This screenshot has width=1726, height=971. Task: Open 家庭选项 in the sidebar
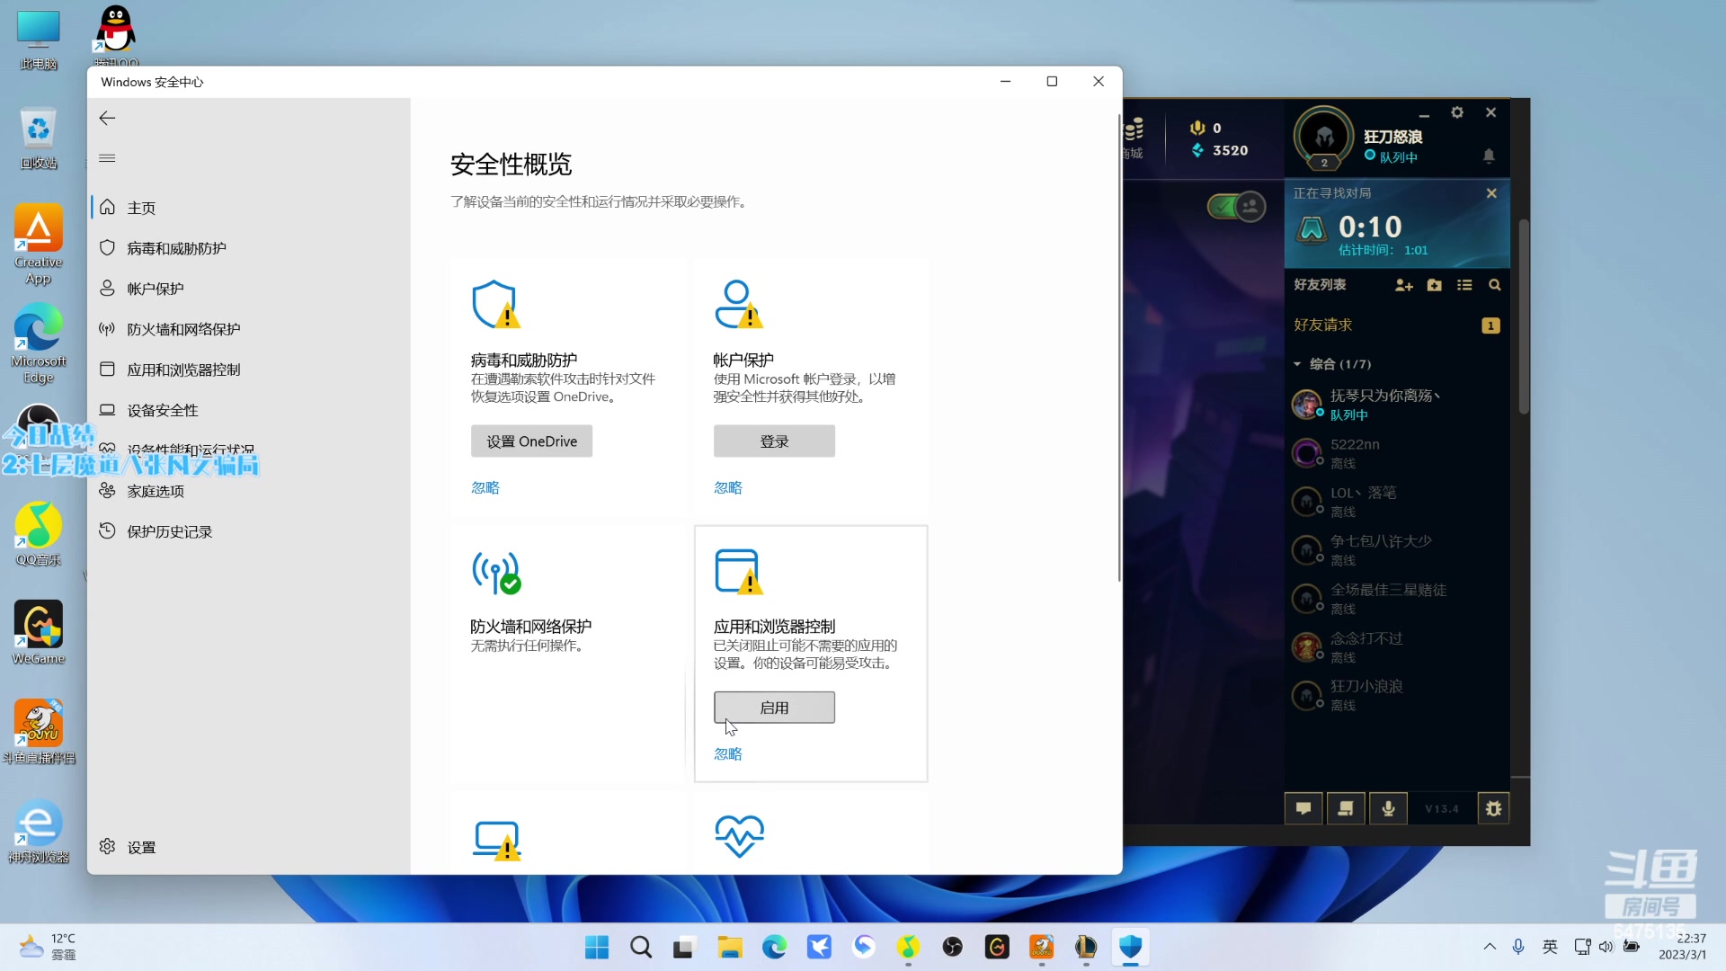[249, 491]
